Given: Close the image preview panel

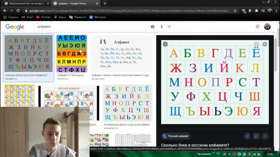Looking at the screenshot, I should (165, 44).
